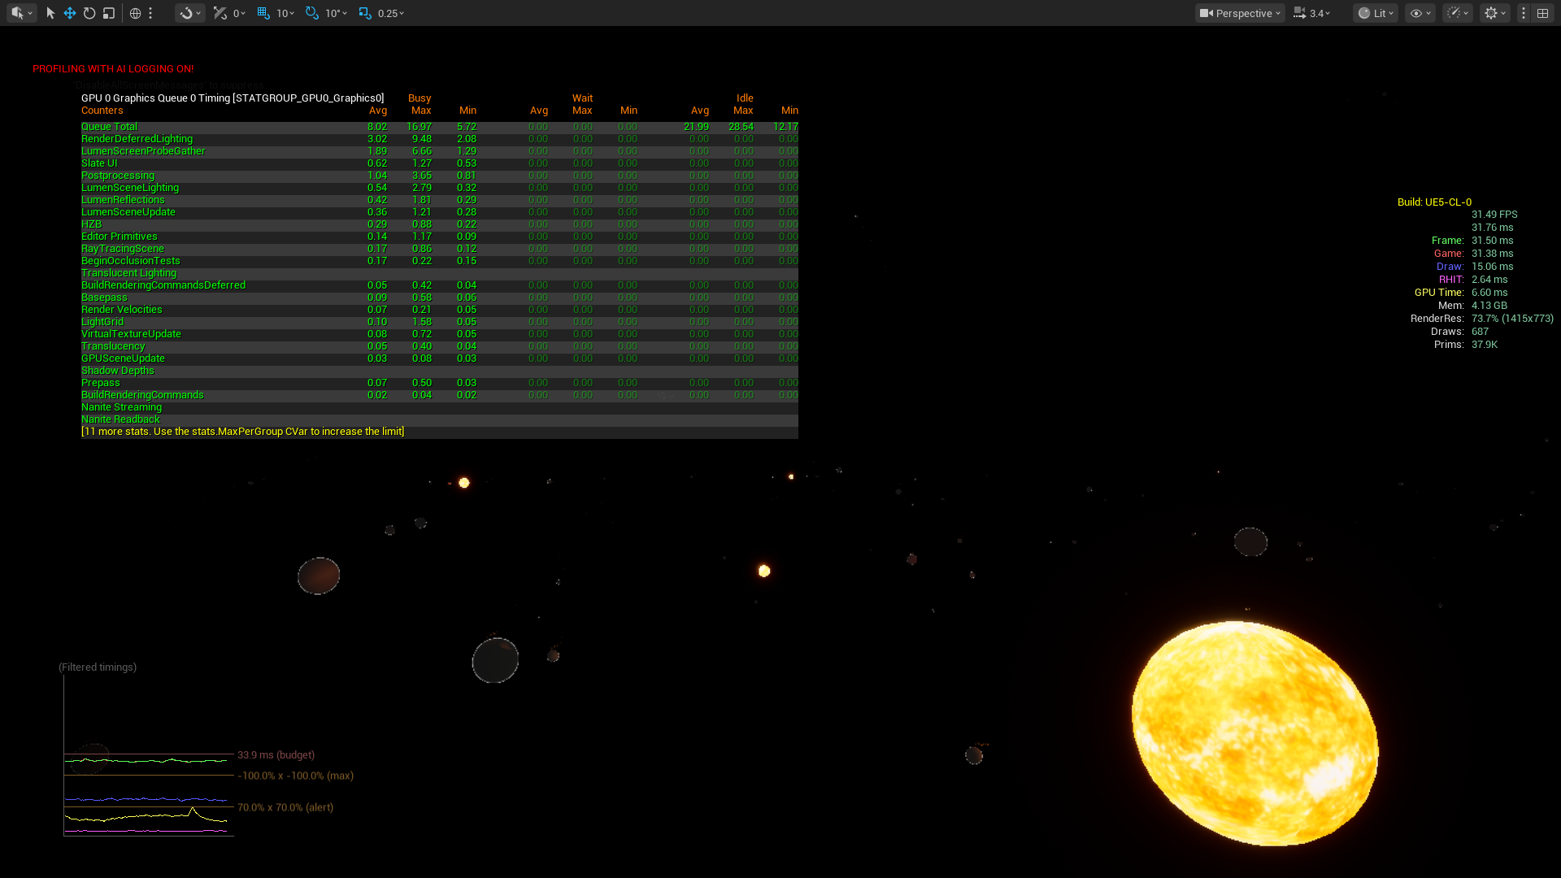The image size is (1561, 878).
Task: Open viewport performance scalability menu
Action: click(x=1457, y=13)
